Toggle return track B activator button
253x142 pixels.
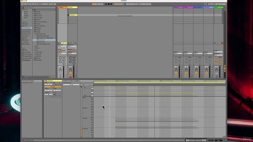pyautogui.click(x=186, y=73)
